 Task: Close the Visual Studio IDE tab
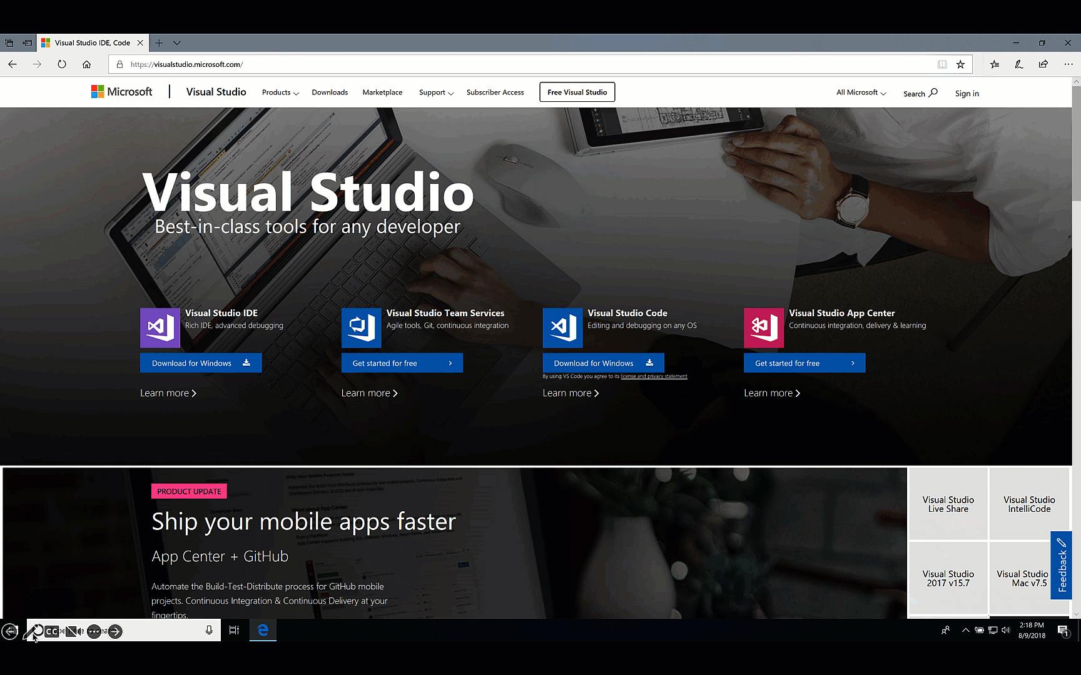pos(140,43)
